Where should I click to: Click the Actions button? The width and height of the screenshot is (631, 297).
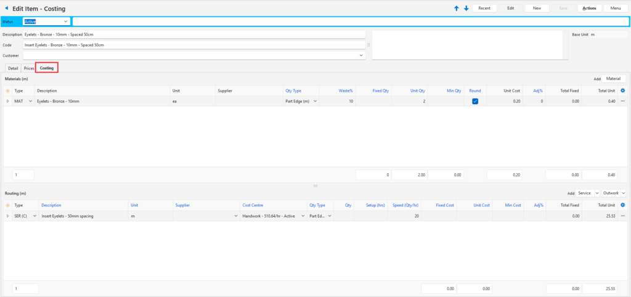pyautogui.click(x=588, y=8)
